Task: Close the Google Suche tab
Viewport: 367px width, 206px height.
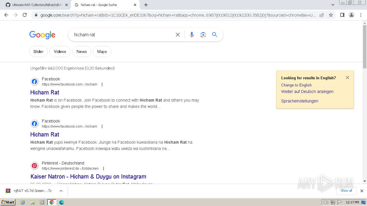Action: (135, 5)
